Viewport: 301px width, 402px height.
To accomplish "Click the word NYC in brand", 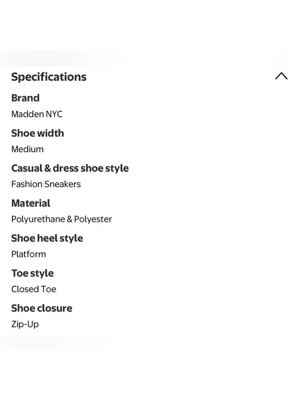I will tap(54, 114).
